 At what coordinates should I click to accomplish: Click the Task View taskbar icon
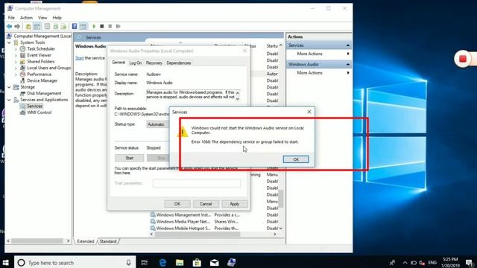point(144,263)
